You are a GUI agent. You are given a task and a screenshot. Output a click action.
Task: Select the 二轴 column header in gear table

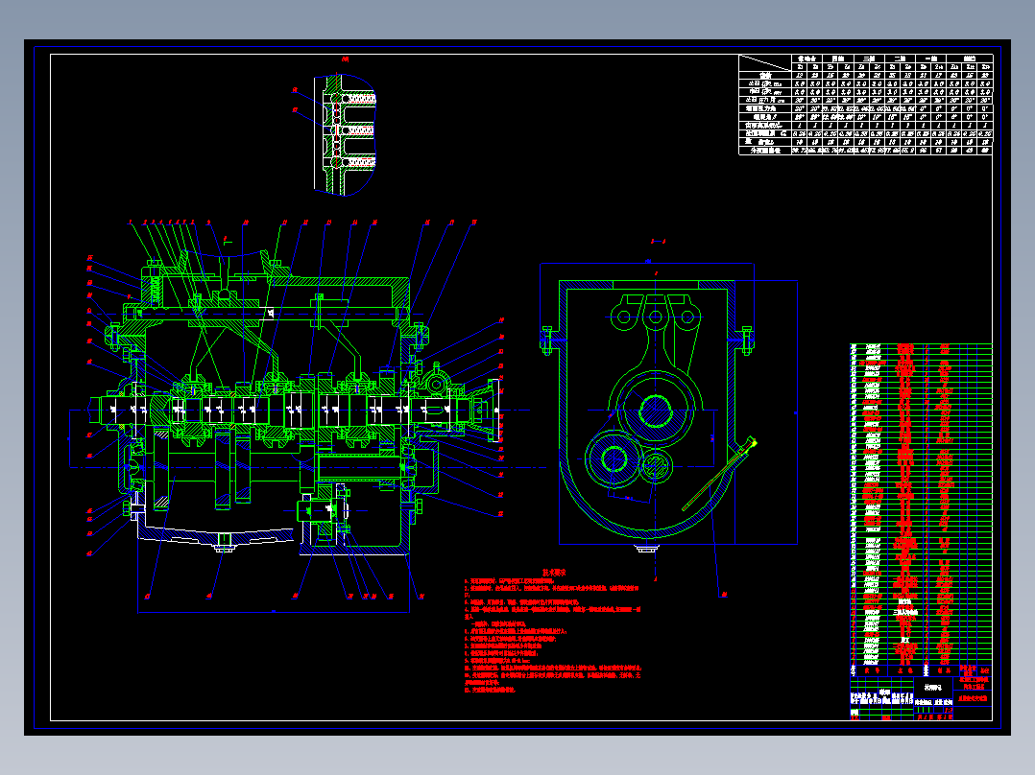tap(900, 59)
